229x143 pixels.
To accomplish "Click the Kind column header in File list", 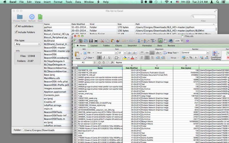I will pos(103,24).
